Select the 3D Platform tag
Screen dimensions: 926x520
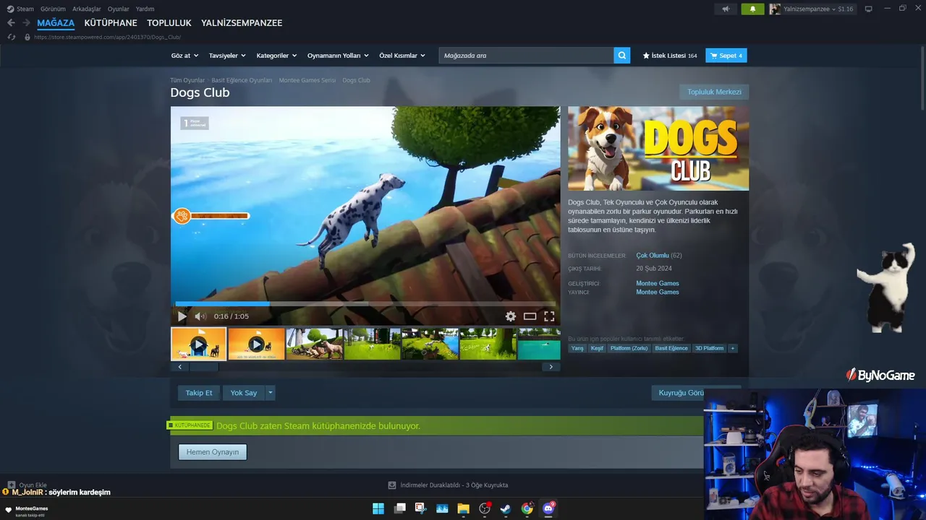point(709,348)
